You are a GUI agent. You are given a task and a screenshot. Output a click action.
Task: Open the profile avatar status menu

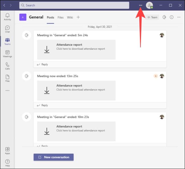click(x=149, y=5)
